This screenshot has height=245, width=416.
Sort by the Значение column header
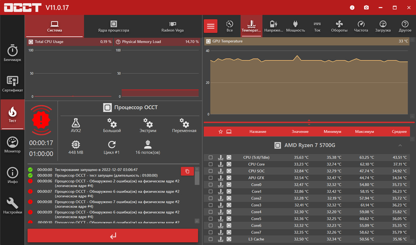coord(300,131)
